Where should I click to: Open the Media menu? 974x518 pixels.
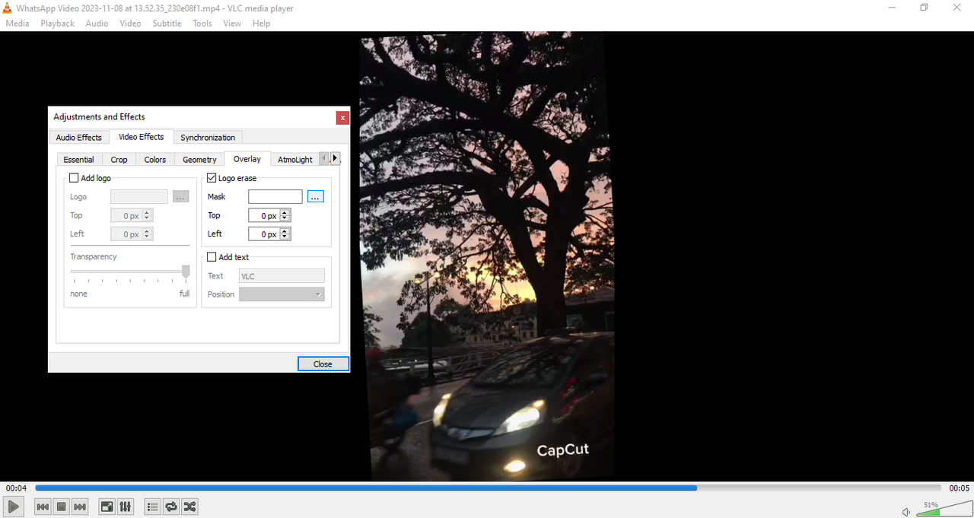[x=18, y=24]
